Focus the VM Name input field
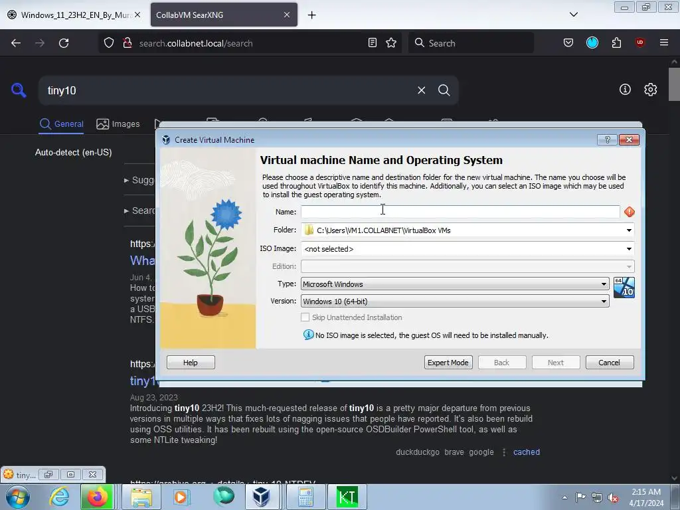680x510 pixels. pos(460,212)
